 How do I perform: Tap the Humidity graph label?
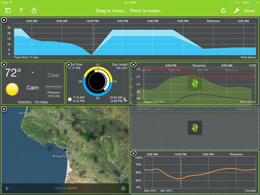point(250,191)
